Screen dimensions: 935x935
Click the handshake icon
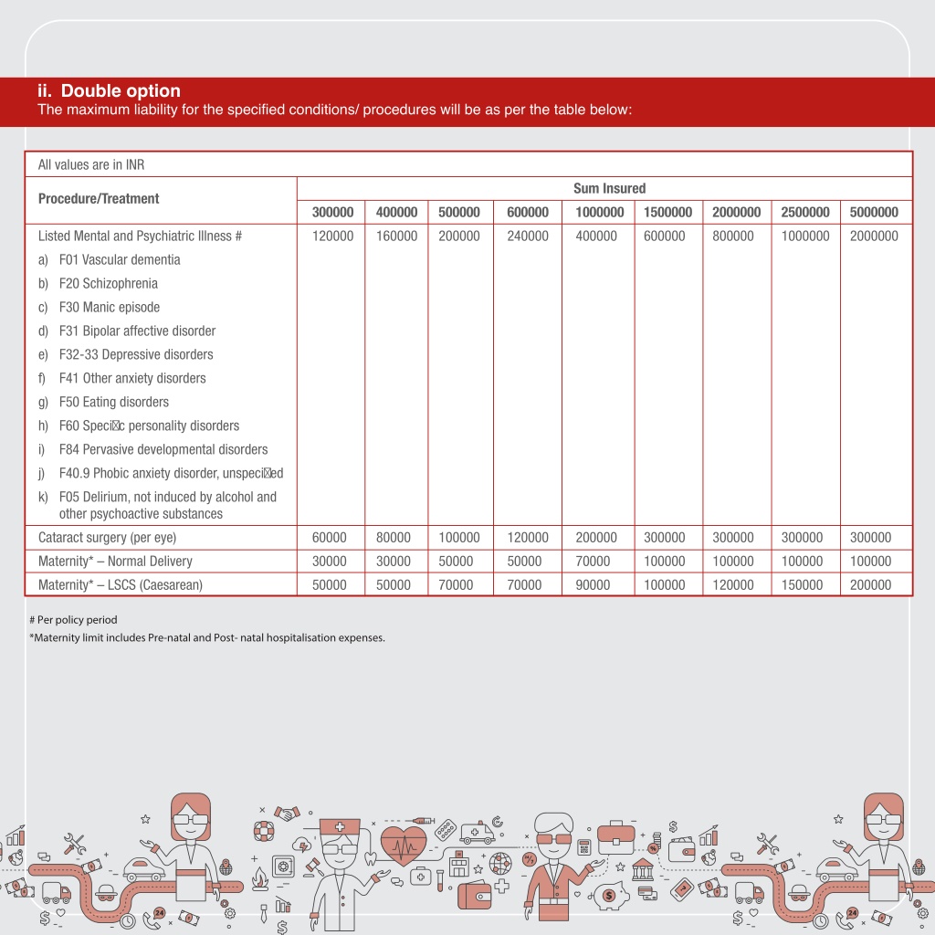click(x=287, y=814)
